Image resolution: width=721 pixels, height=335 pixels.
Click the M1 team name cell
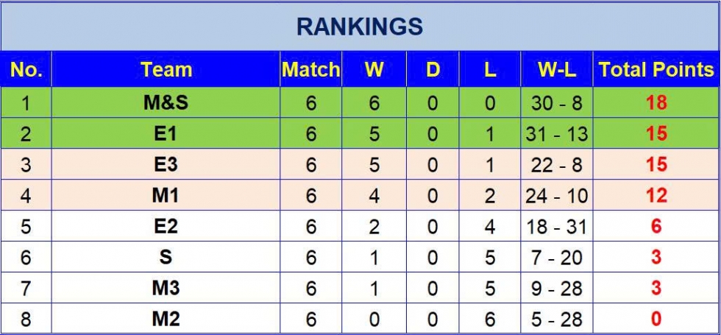coord(166,196)
